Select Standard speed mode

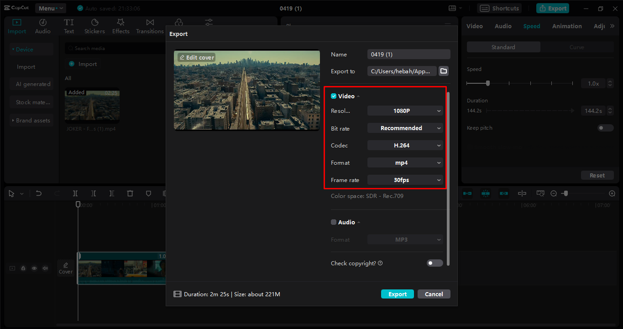pyautogui.click(x=503, y=47)
